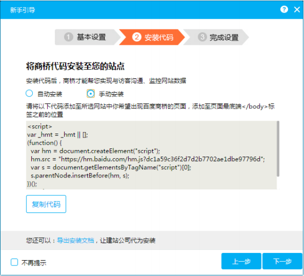Click the heading 将商桥代码安装至您的站点
The height and width of the screenshot is (276, 304).
[75, 66]
